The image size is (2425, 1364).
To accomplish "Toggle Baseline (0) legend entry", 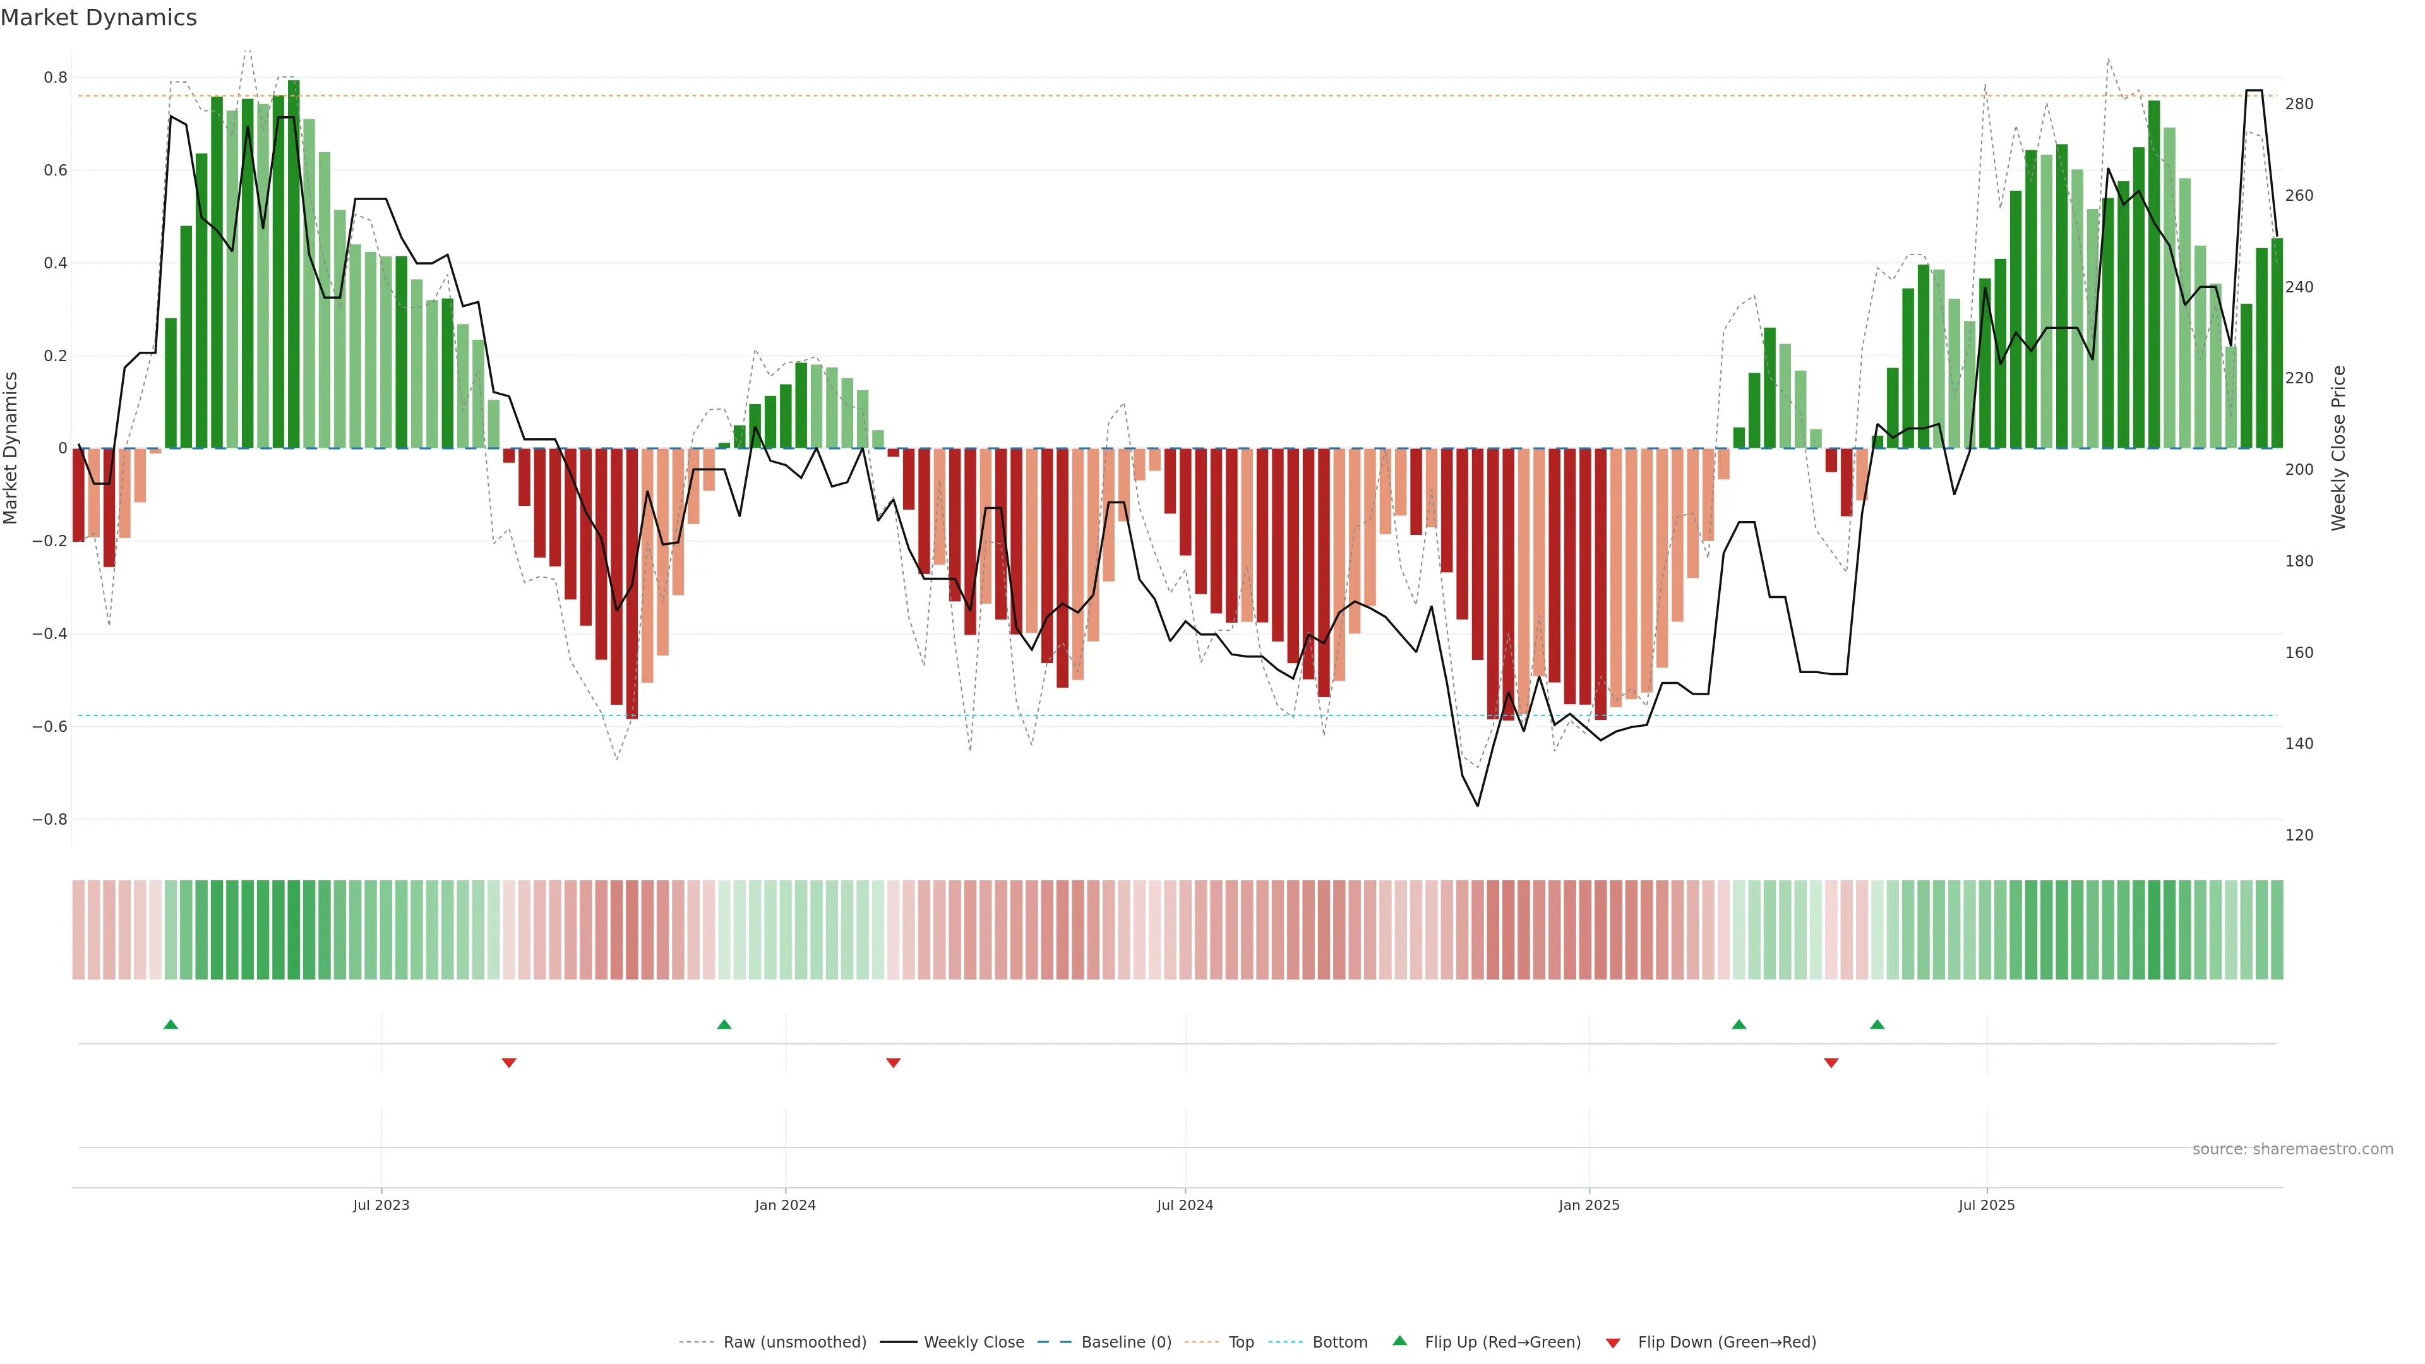I will click(x=1126, y=1343).
